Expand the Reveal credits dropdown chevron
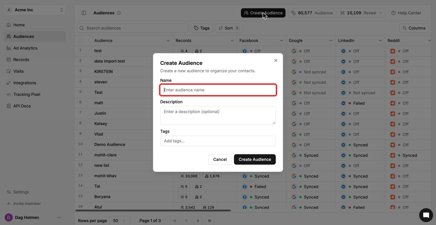The height and width of the screenshot is (225, 436). [381, 13]
